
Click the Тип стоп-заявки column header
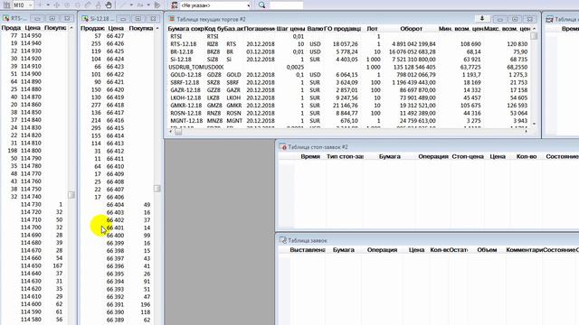pyautogui.click(x=345, y=156)
